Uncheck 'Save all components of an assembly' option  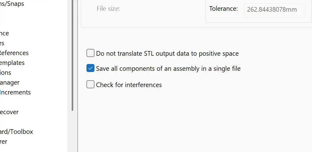pos(90,68)
